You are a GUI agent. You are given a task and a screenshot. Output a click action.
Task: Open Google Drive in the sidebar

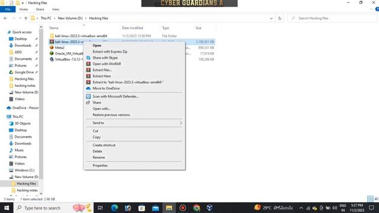pyautogui.click(x=24, y=72)
